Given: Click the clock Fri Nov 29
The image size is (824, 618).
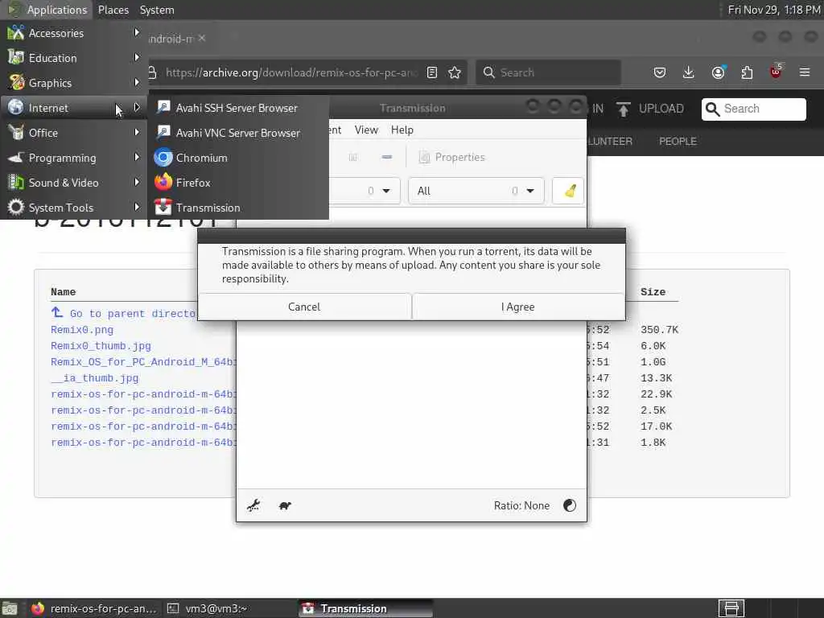Looking at the screenshot, I should [x=774, y=10].
